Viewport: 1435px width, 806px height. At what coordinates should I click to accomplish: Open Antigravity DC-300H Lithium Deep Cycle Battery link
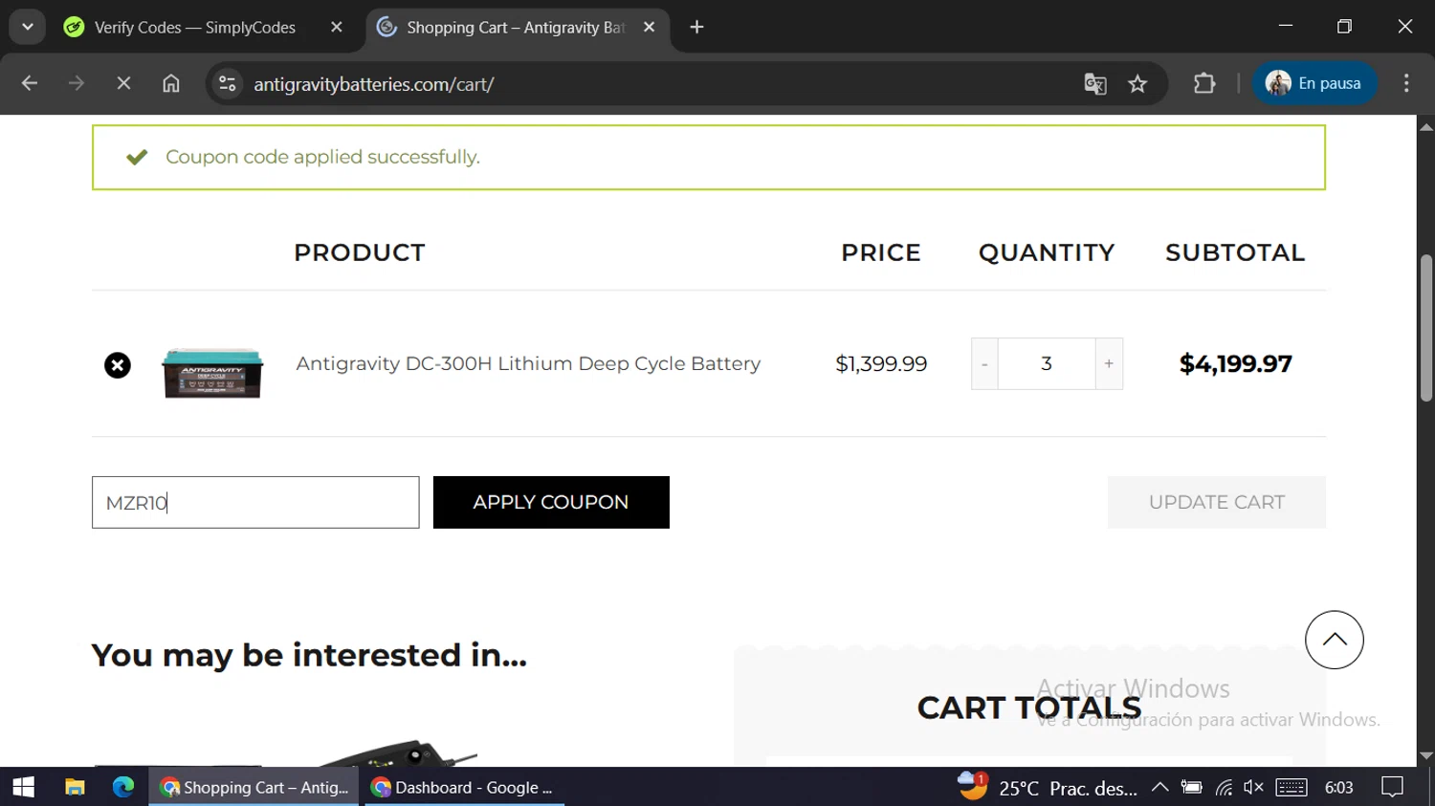coord(528,363)
